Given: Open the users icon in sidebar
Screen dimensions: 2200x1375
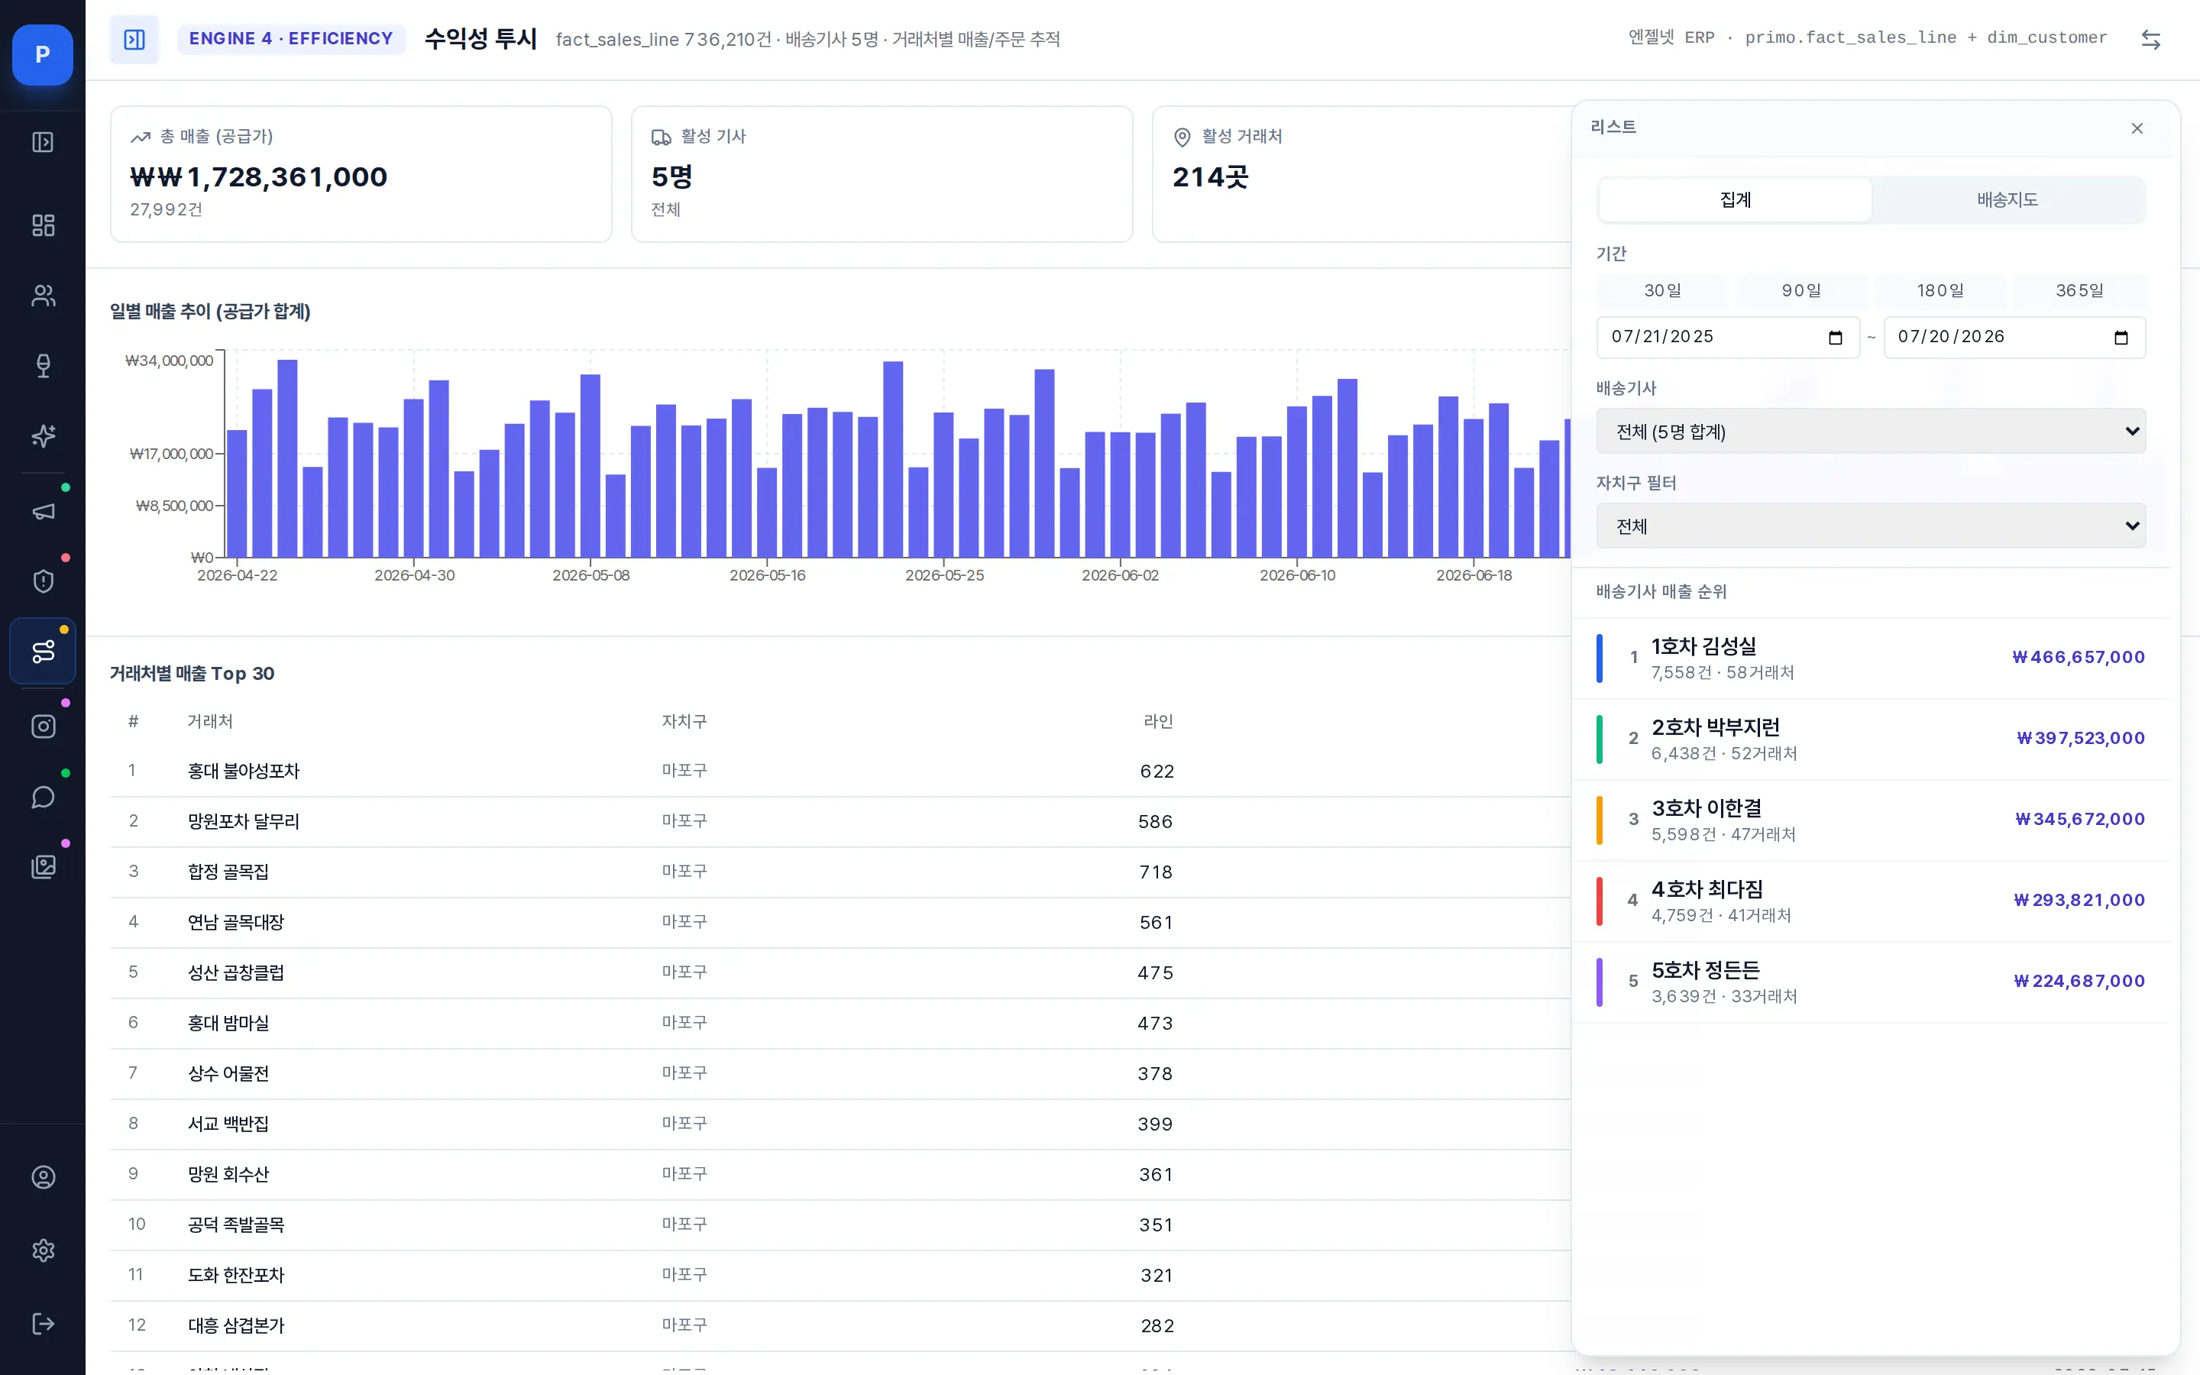Looking at the screenshot, I should click(43, 296).
